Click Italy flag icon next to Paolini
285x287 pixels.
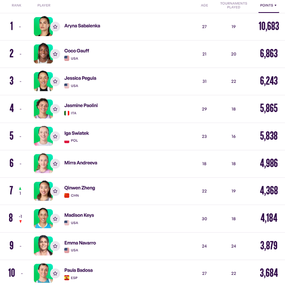tap(67, 113)
